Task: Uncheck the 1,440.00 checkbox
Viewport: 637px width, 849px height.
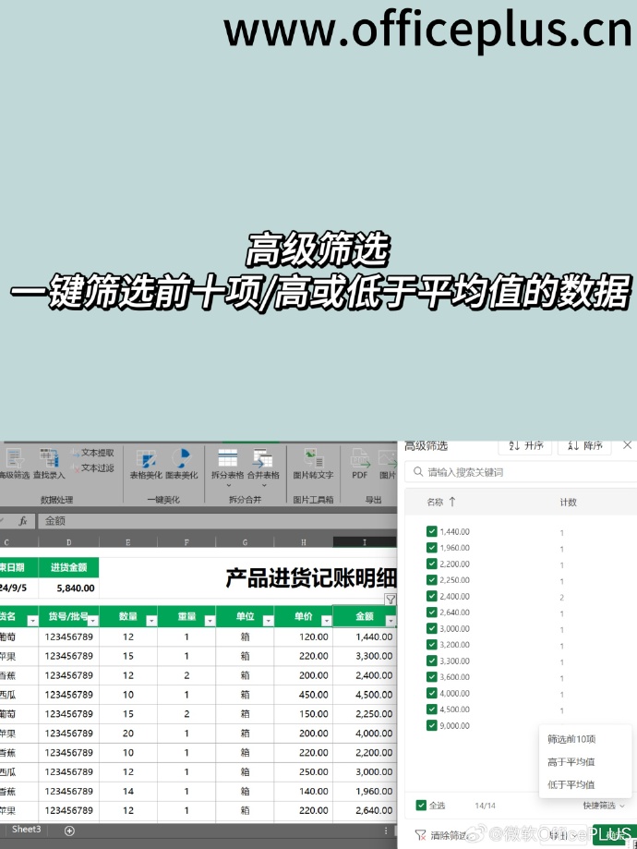Action: (x=432, y=532)
